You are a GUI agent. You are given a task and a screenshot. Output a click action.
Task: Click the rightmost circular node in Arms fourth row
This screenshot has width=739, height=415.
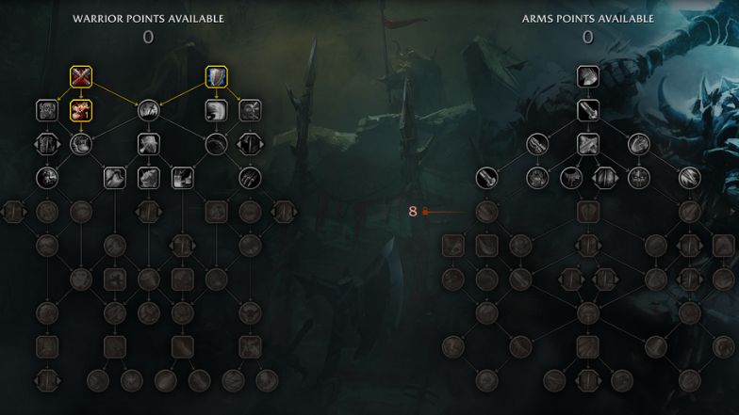pyautogui.click(x=690, y=179)
